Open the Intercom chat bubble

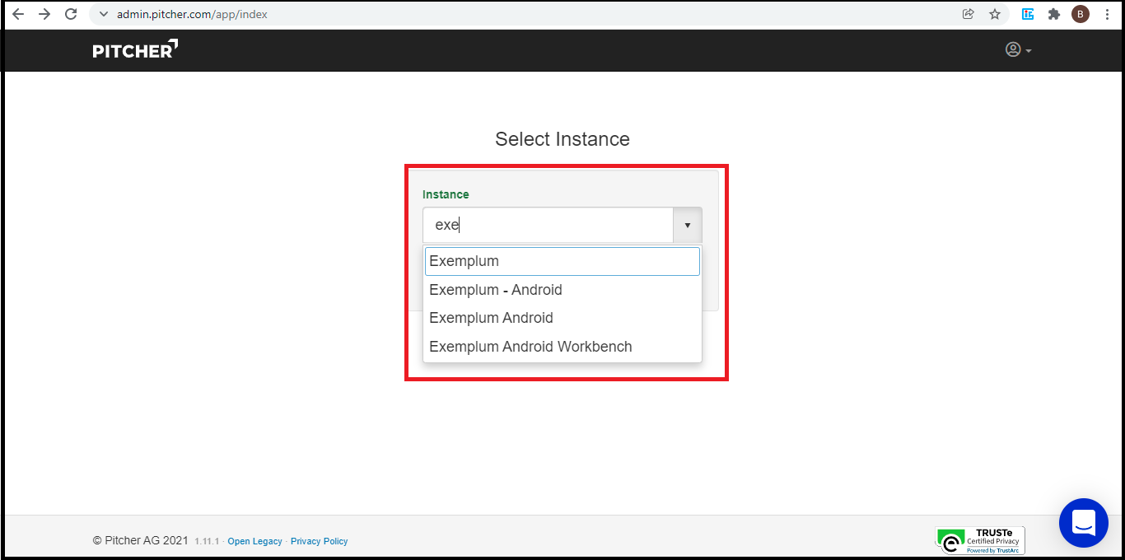[1083, 523]
